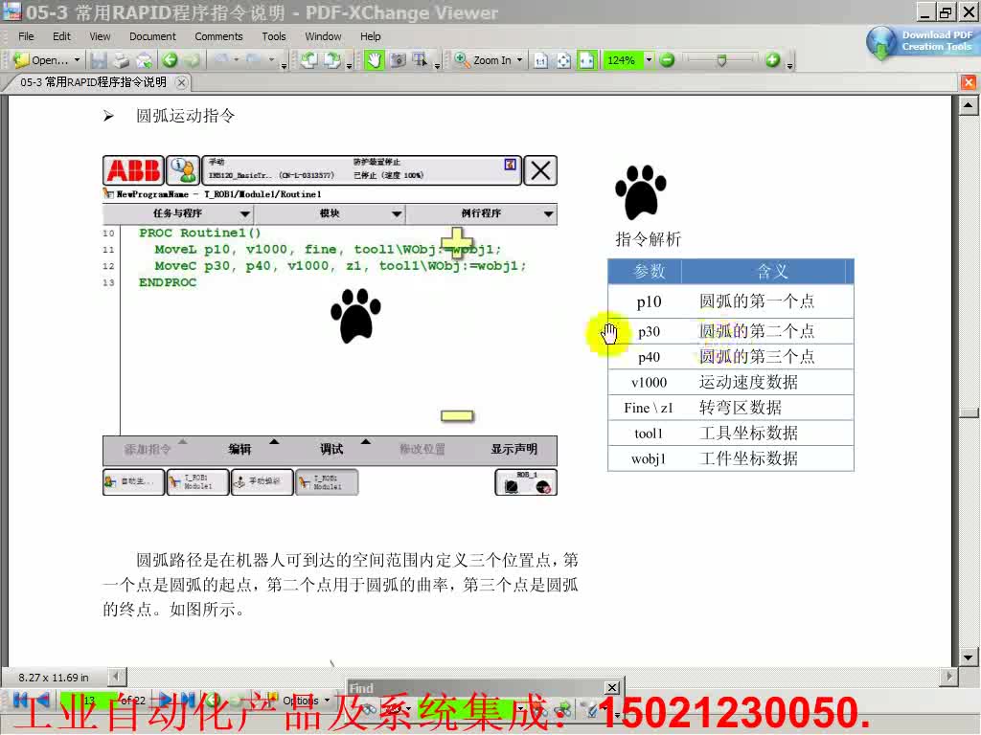The width and height of the screenshot is (981, 735).
Task: Select the 05-3 document tab
Action: [91, 82]
